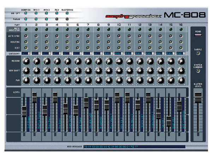The height and width of the screenshot is (159, 212).
Task: Open RHY Category dropdown for part 15
Action: click(171, 54)
